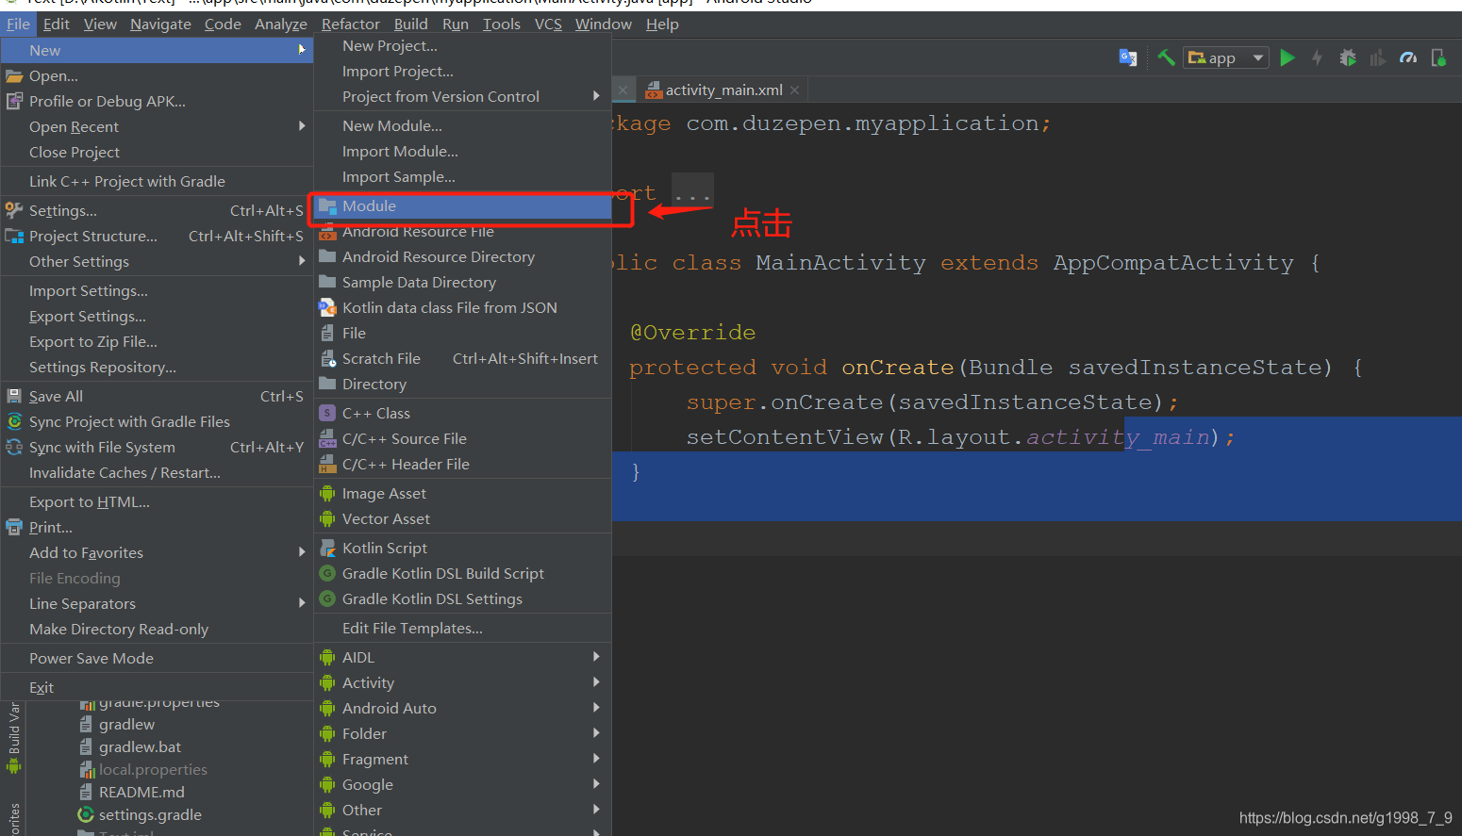Select Vector Asset entry
1462x836 pixels.
(462, 519)
